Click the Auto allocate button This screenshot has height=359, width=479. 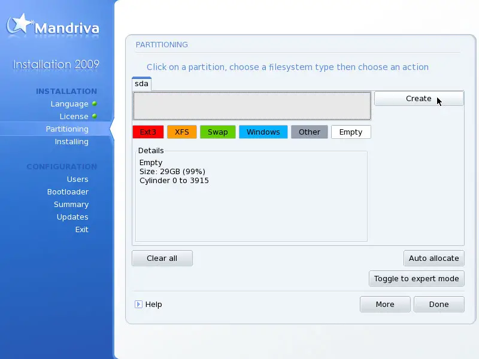(433, 258)
